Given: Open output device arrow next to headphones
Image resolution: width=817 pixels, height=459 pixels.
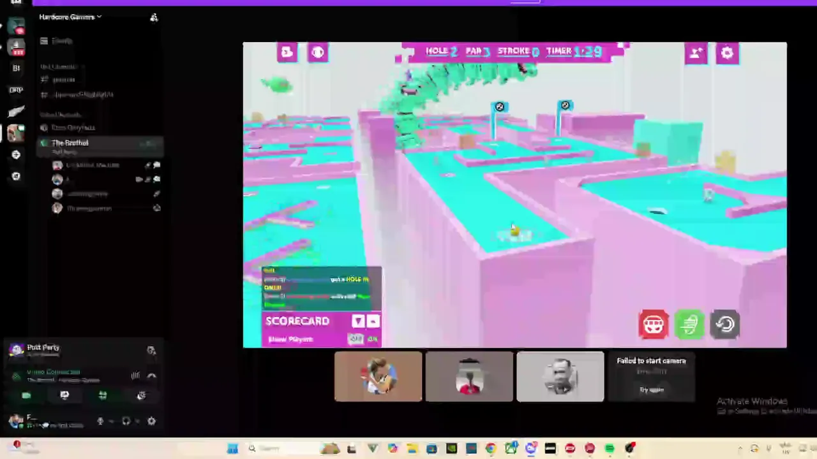Looking at the screenshot, I should (137, 421).
